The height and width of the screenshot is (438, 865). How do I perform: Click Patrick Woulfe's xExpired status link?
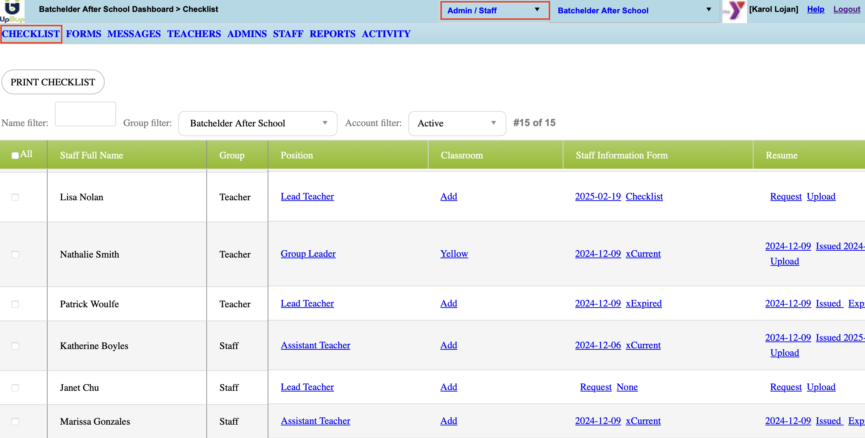pyautogui.click(x=644, y=303)
